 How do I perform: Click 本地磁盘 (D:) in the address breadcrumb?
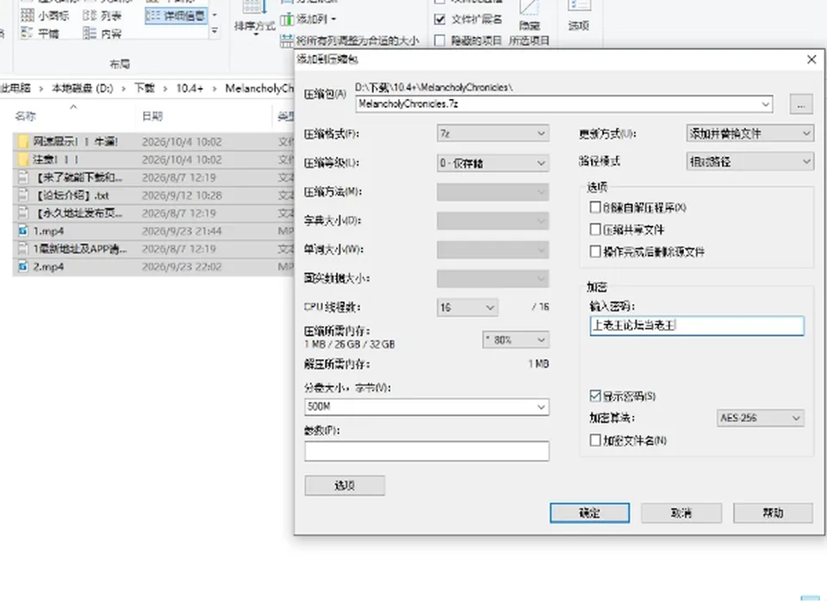click(83, 88)
